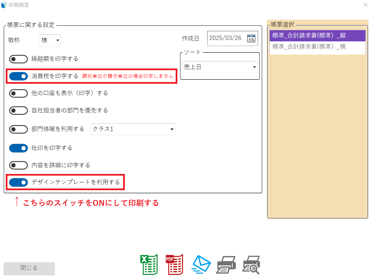Export the form to Excel
The width and height of the screenshot is (371, 278).
(149, 264)
